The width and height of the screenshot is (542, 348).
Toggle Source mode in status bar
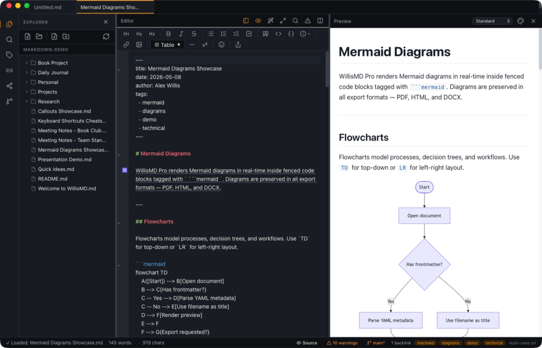[x=307, y=343]
